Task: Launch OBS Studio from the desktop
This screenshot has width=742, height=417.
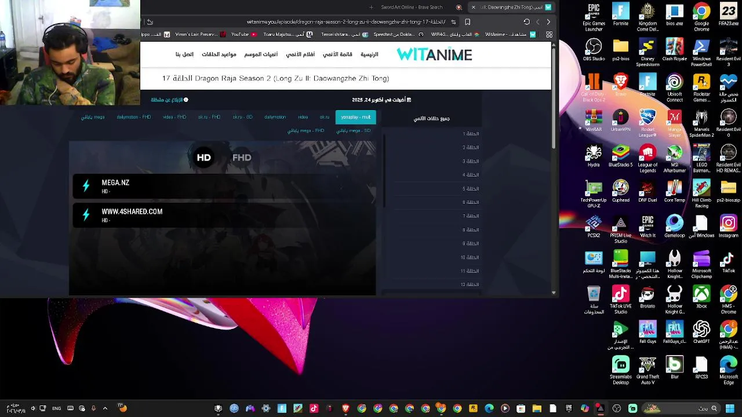Action: pyautogui.click(x=594, y=50)
